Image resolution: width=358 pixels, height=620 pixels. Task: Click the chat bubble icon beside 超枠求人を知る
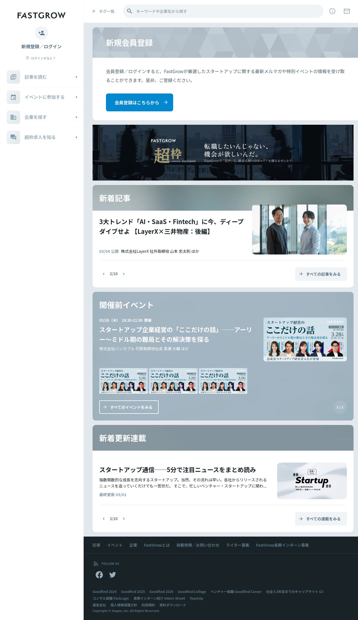[13, 137]
